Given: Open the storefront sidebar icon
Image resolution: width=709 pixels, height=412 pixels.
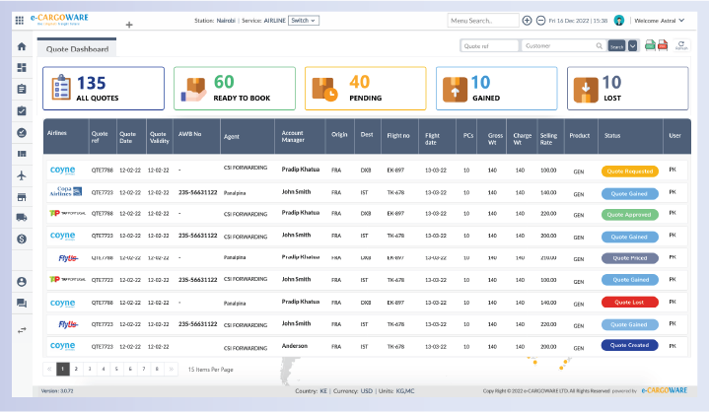Looking at the screenshot, I should coord(22,197).
